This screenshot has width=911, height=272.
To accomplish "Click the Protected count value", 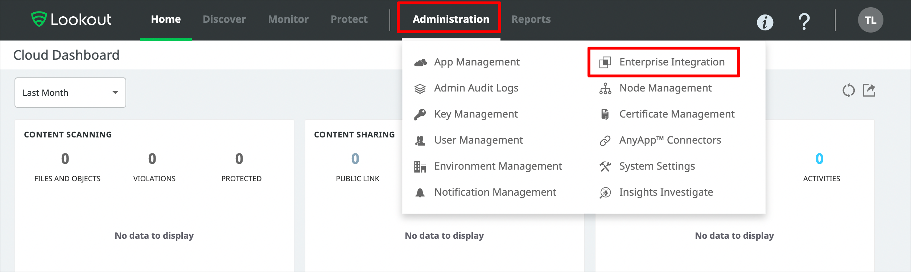I will click(239, 159).
